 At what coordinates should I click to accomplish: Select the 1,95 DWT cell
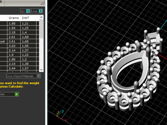pos(28,46)
